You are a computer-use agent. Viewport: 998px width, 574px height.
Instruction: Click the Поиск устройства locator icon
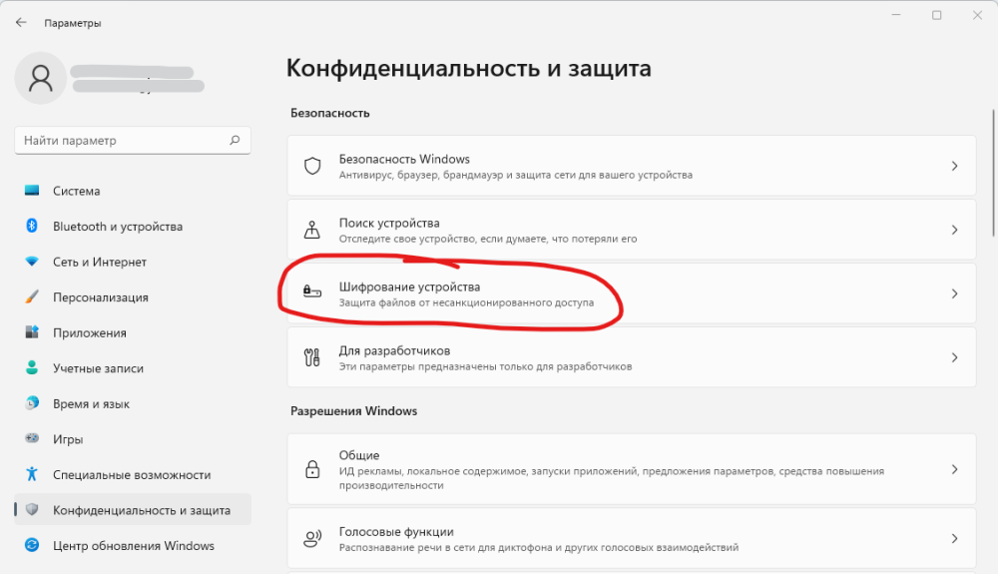311,230
